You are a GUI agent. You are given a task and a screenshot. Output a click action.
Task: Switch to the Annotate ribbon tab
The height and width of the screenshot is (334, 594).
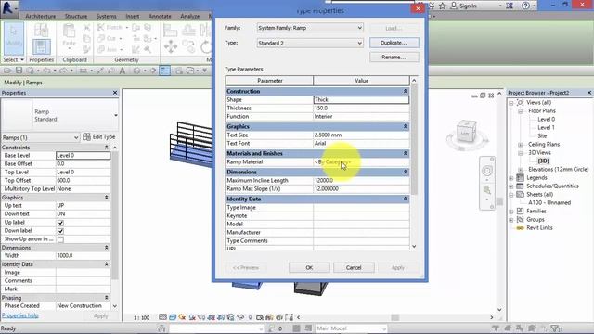[x=160, y=17]
